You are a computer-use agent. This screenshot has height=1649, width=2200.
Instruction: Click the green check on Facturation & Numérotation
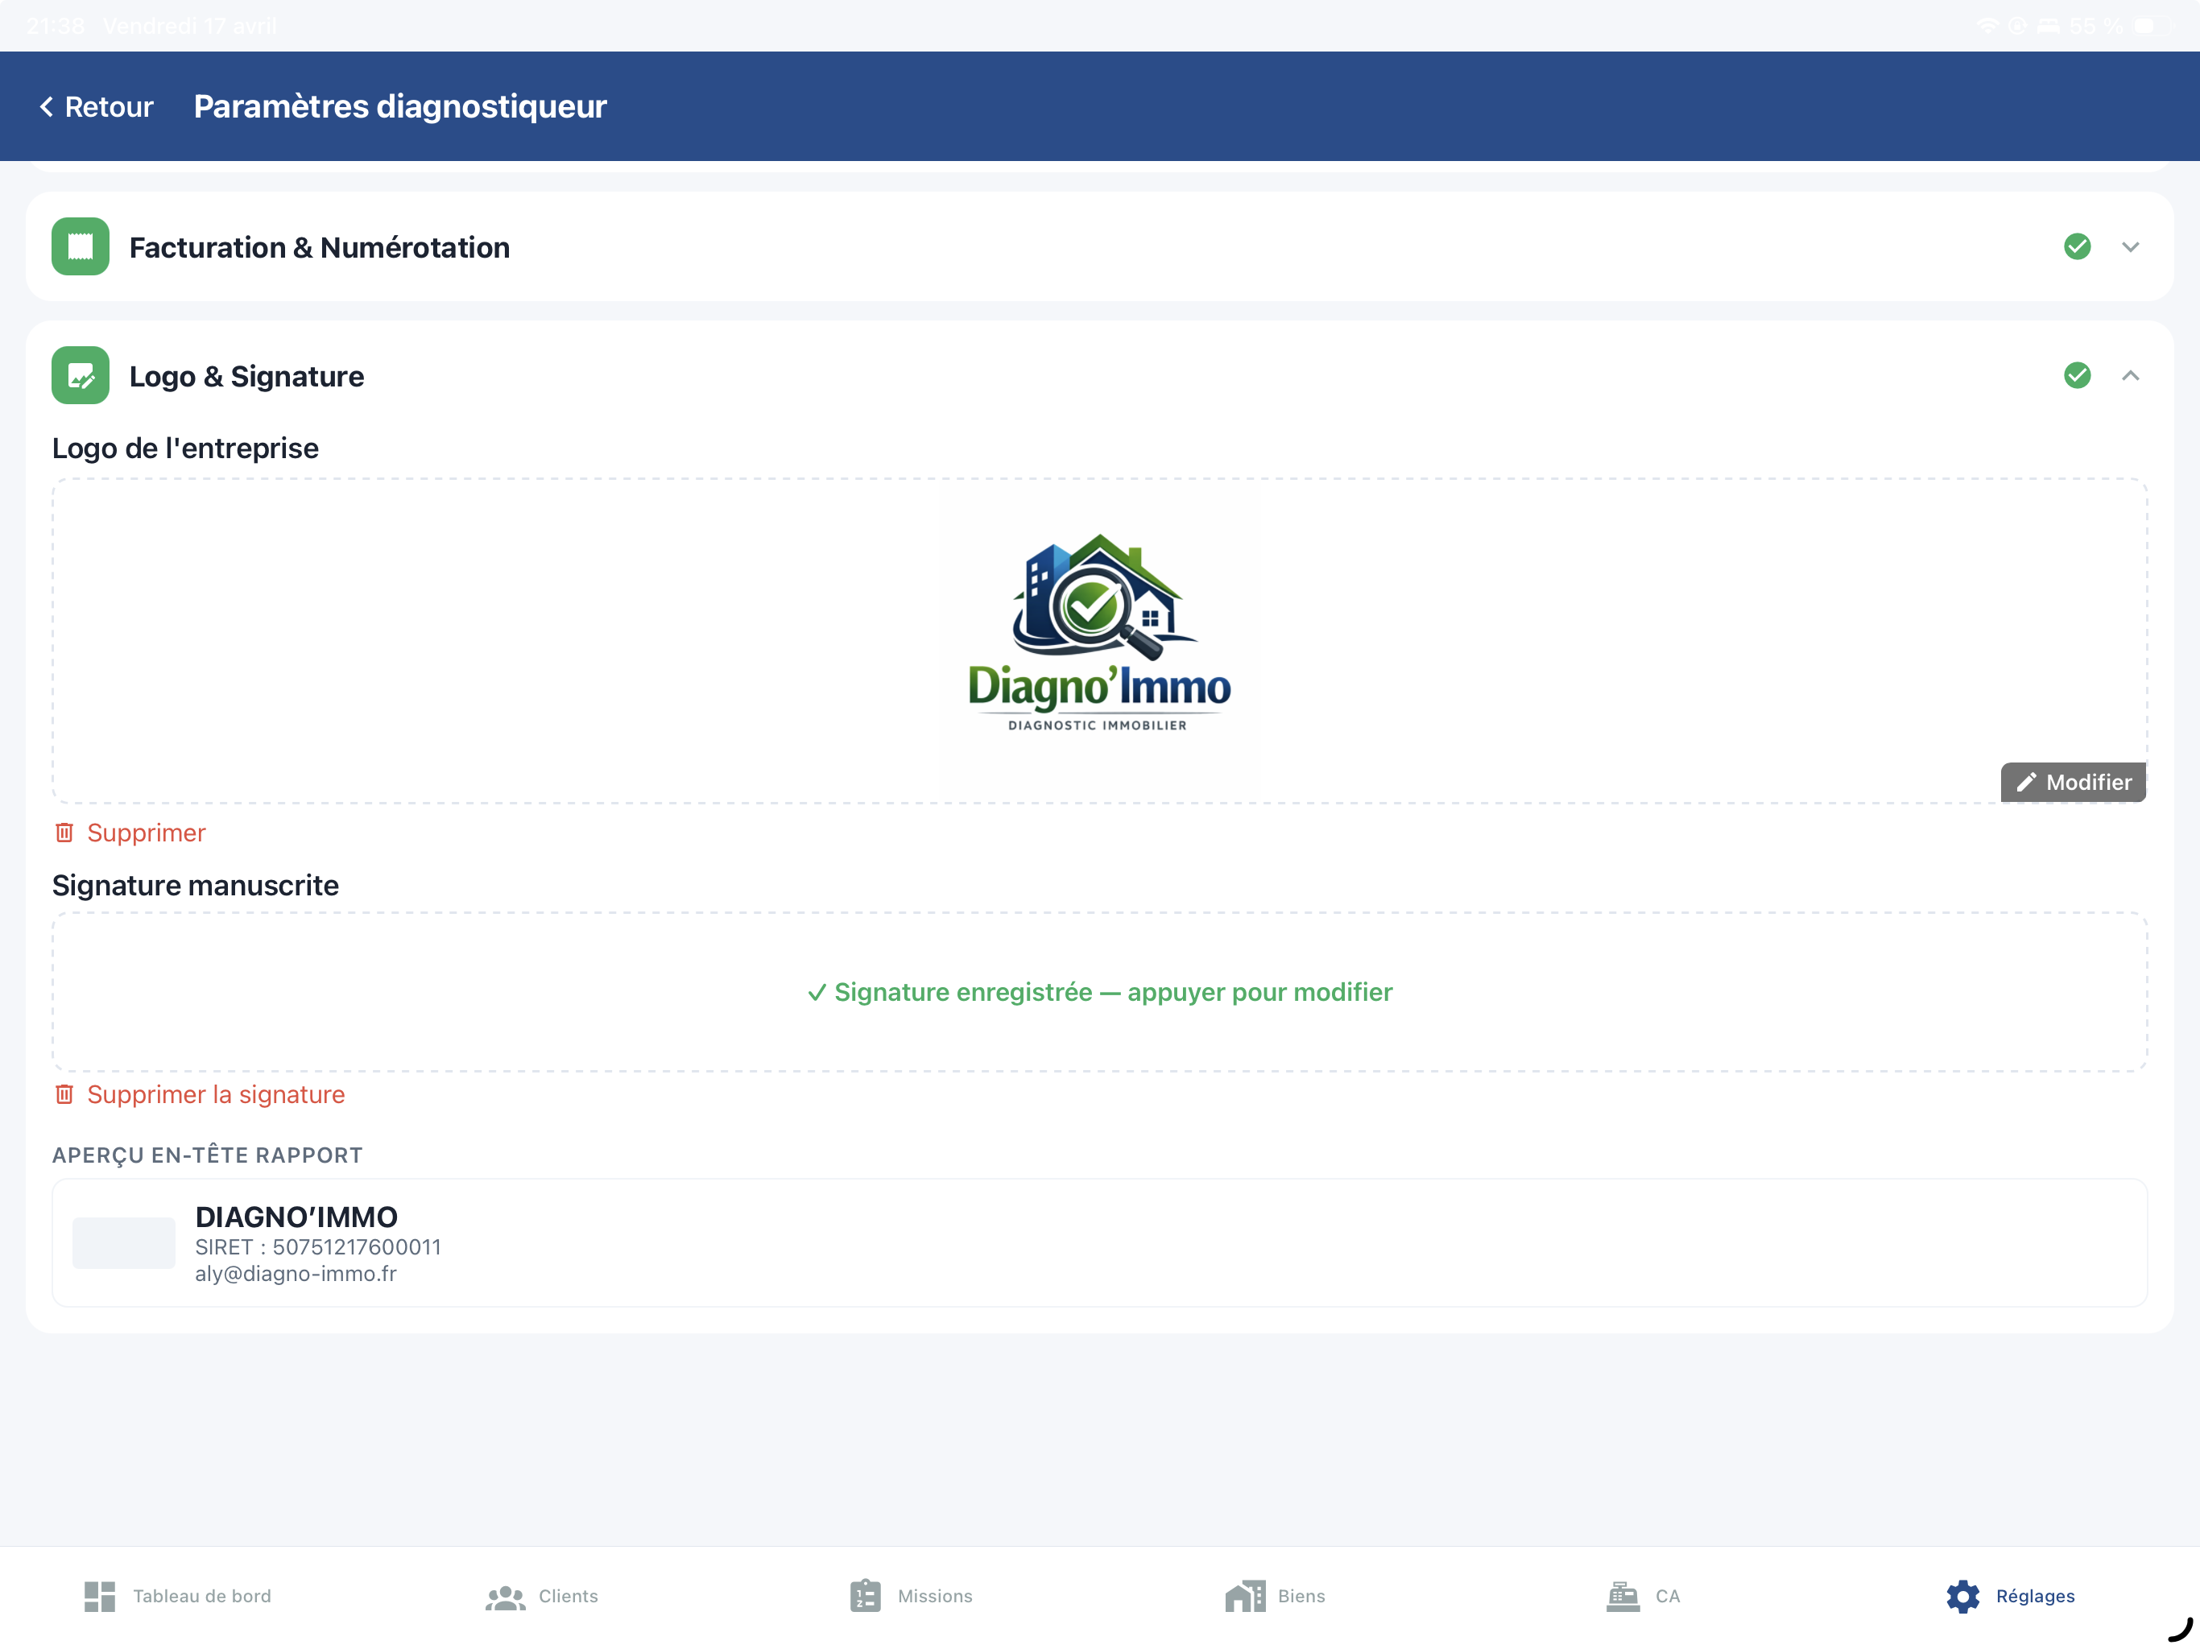(2077, 246)
